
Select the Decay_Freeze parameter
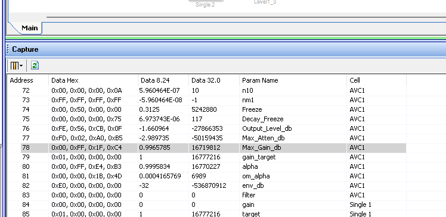pyautogui.click(x=262, y=119)
